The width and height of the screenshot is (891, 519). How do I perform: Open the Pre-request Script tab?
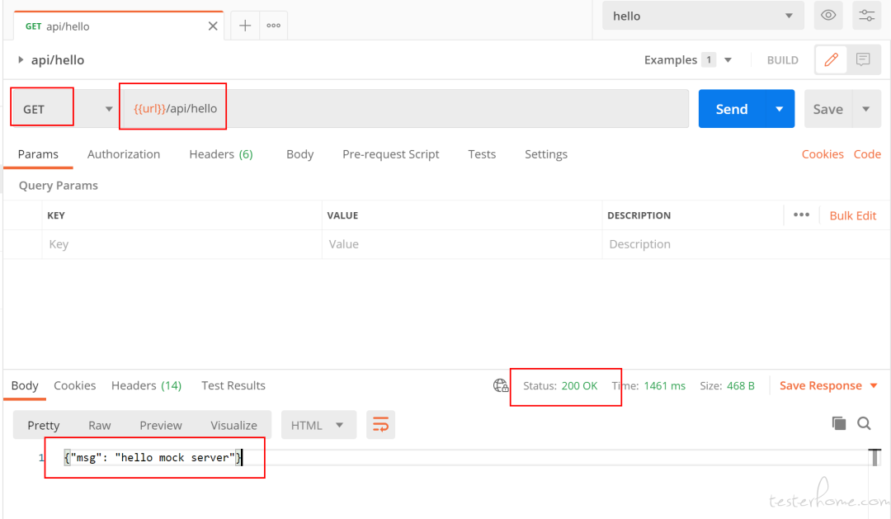pyautogui.click(x=390, y=154)
